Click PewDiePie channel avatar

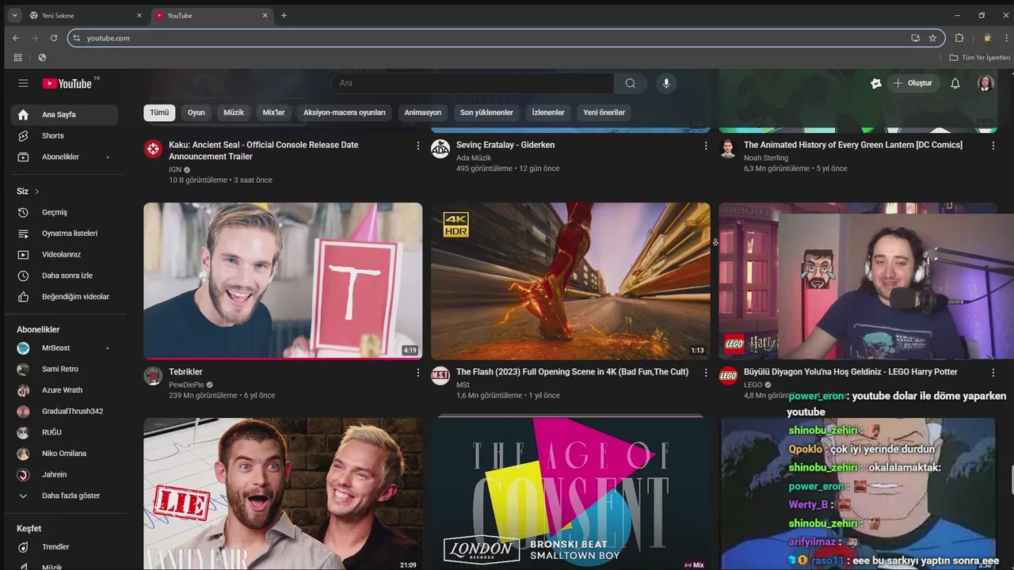click(153, 375)
